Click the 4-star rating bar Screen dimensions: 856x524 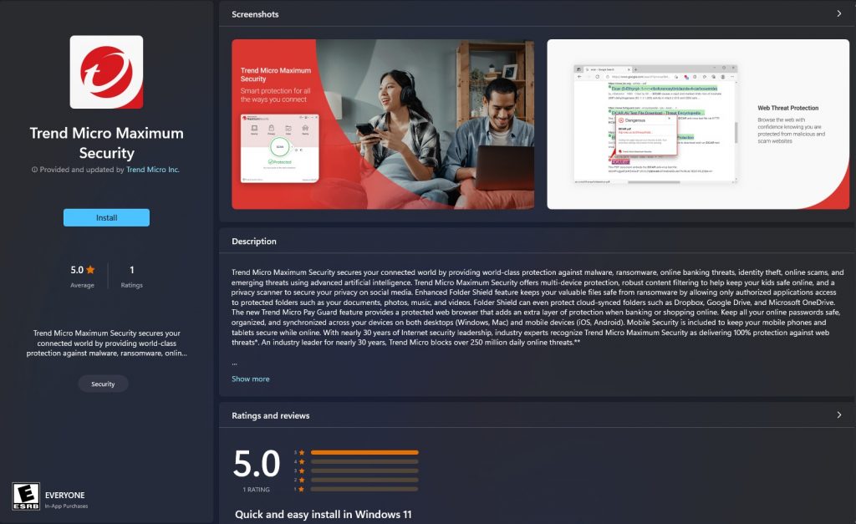[x=364, y=462]
